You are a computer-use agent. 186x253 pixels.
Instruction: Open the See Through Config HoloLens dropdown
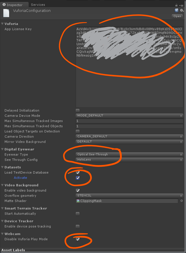click(x=129, y=160)
